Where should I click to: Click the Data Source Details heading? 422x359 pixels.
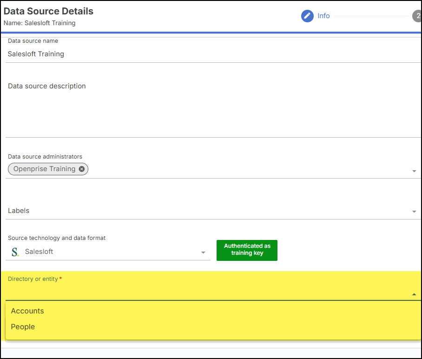(48, 11)
